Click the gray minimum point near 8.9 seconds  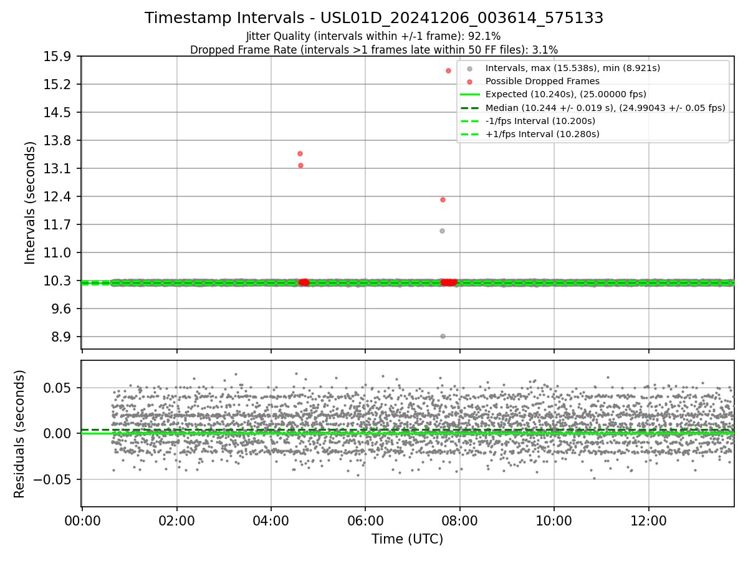pyautogui.click(x=443, y=336)
